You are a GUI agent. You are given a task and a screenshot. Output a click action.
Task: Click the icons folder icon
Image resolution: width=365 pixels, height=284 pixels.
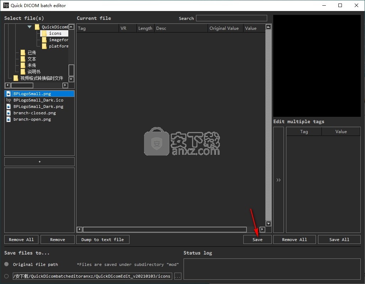point(44,33)
